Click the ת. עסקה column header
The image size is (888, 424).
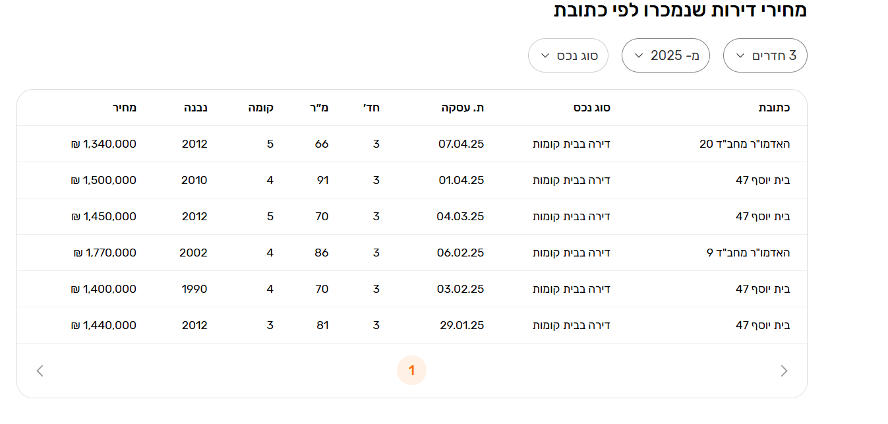tap(463, 107)
